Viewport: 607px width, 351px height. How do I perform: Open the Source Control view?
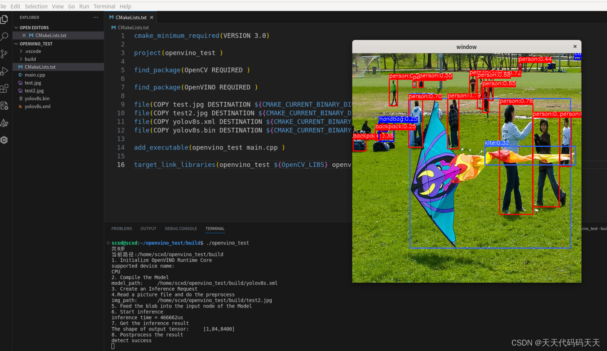[5, 54]
